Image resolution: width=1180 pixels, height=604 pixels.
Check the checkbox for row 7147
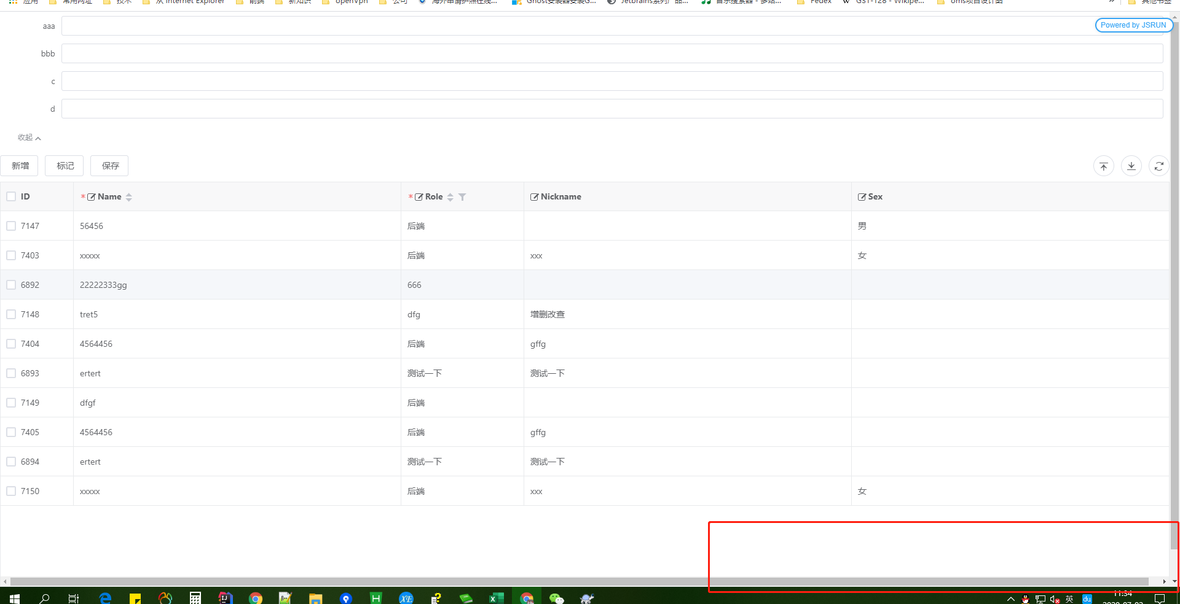tap(11, 226)
